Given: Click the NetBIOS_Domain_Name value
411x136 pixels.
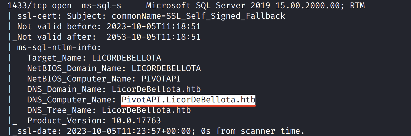Looking at the screenshot, I should pos(166,68).
